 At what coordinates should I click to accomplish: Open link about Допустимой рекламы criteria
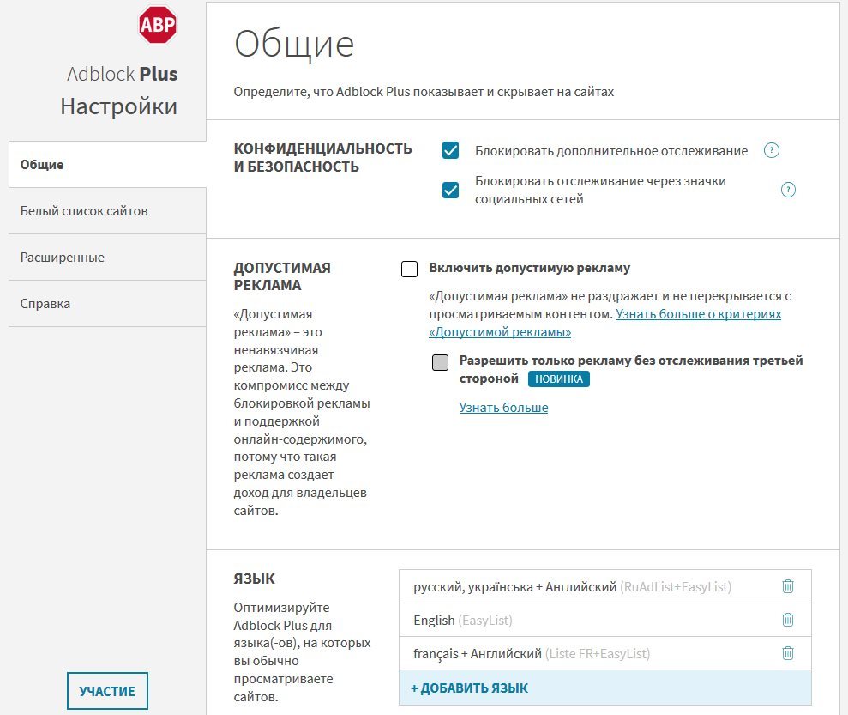click(604, 323)
